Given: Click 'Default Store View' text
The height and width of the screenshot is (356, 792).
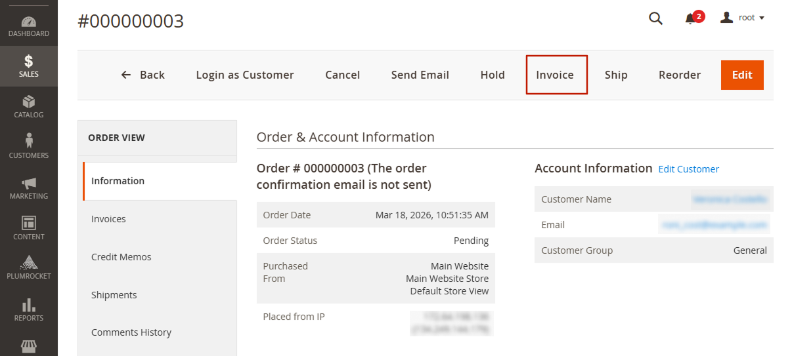Looking at the screenshot, I should click(x=449, y=291).
